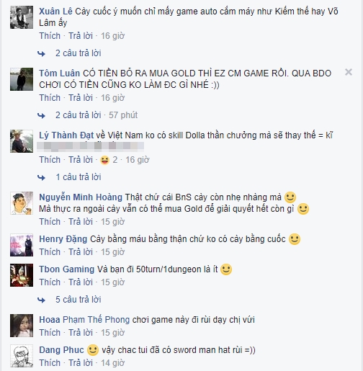This screenshot has width=363, height=371.
Task: Like Henry Đặng's comment via Thích
Action: click(50, 252)
